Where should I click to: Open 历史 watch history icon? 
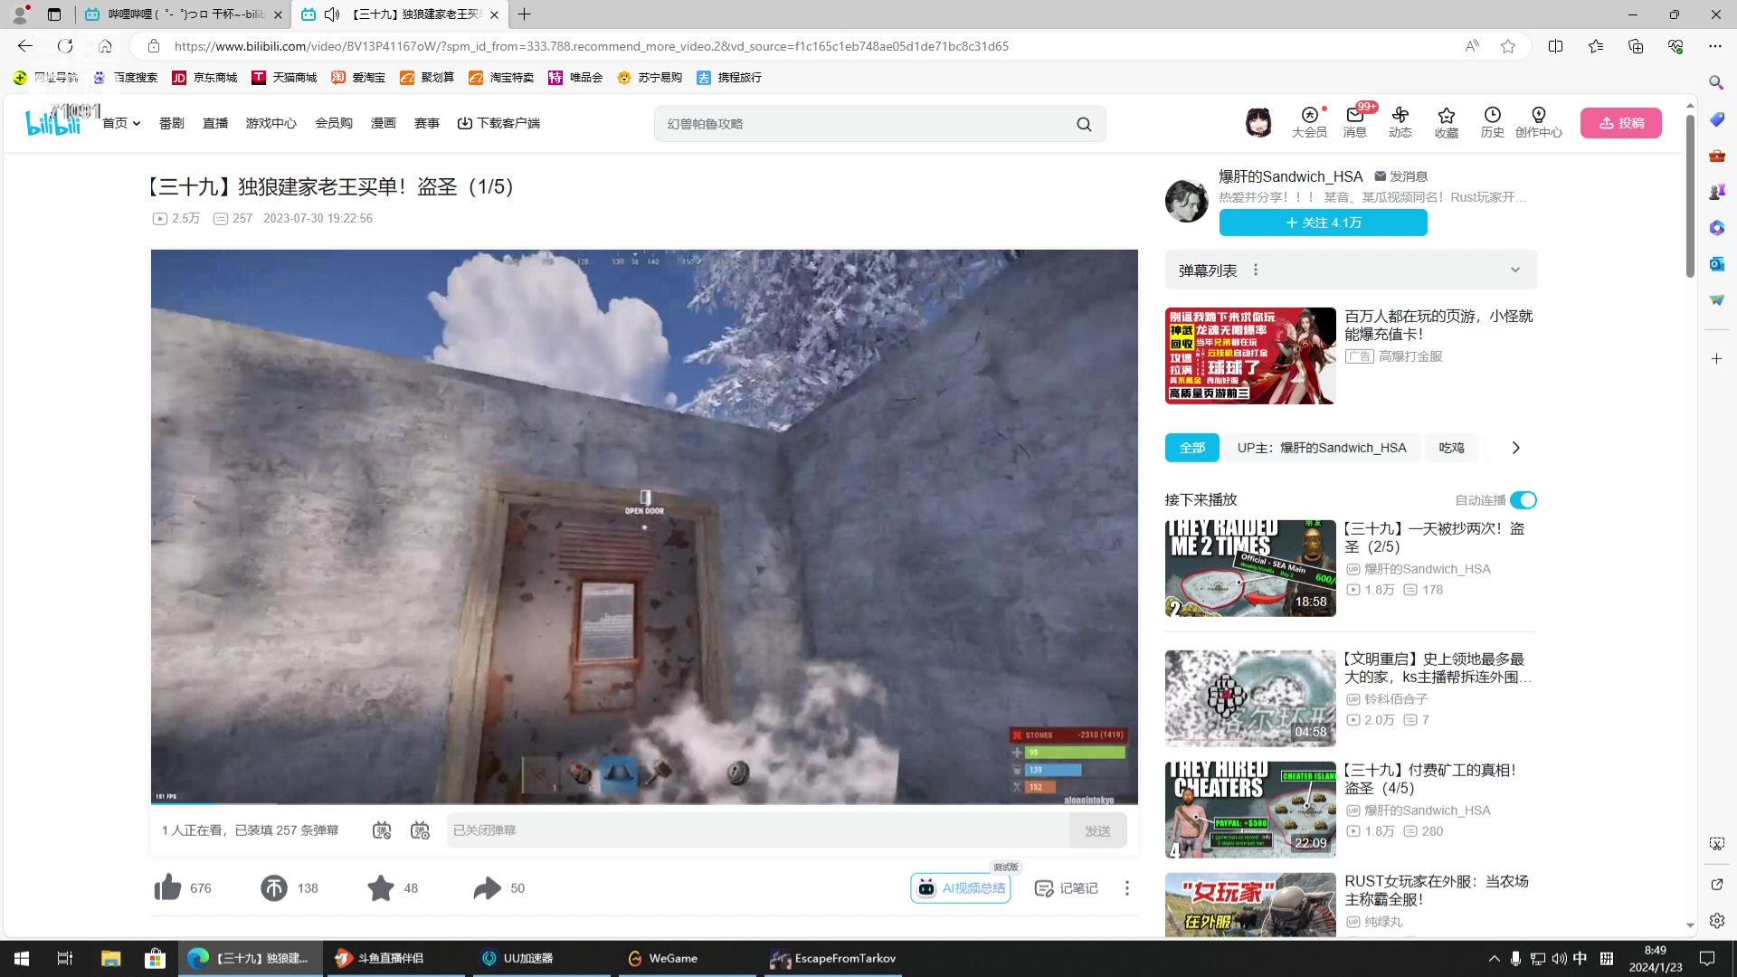1493,122
